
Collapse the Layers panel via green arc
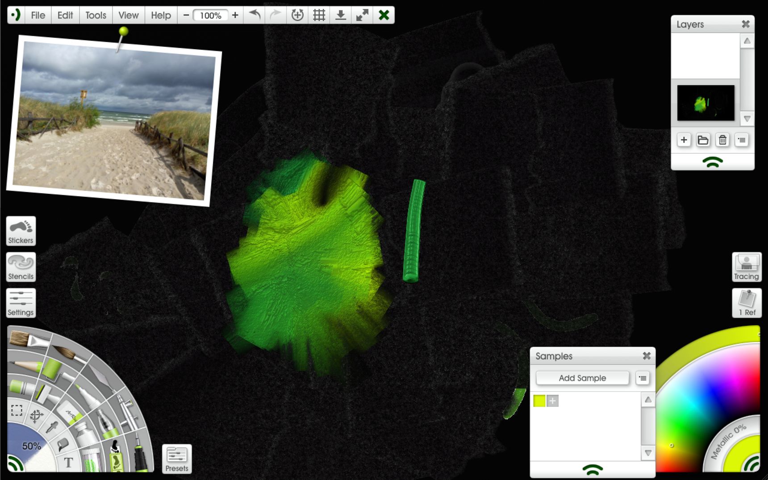pyautogui.click(x=713, y=162)
